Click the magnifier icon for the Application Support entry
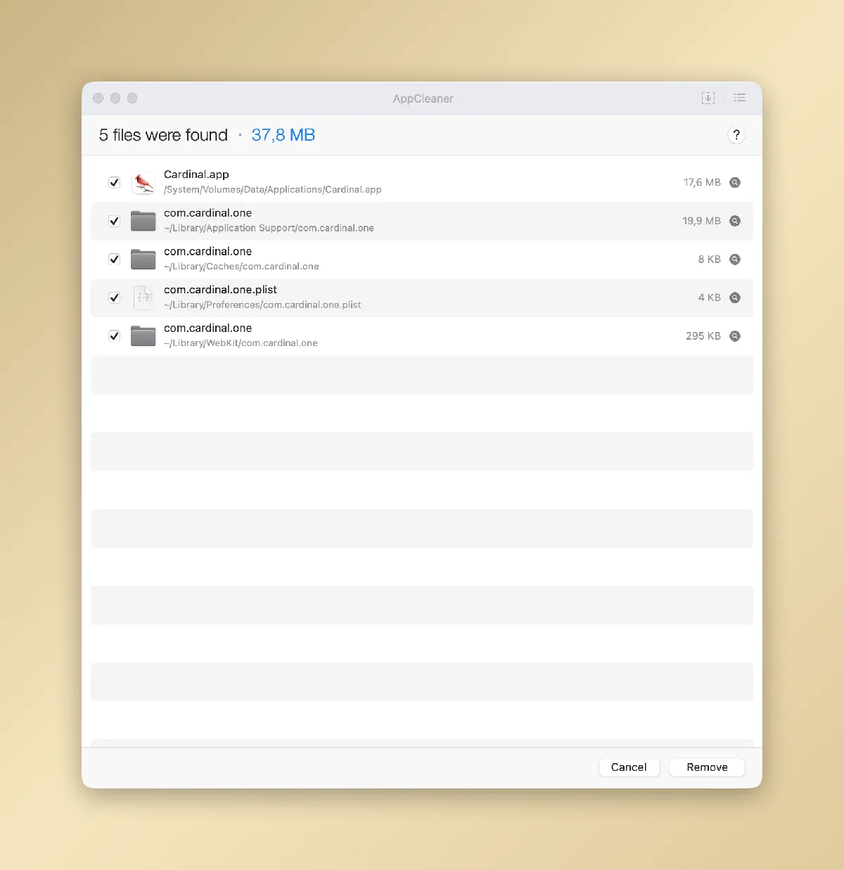The image size is (844, 870). [x=735, y=221]
